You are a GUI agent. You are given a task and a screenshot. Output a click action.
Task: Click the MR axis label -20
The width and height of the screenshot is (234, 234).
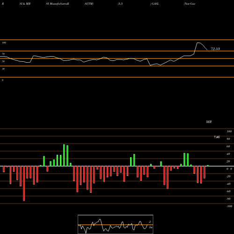[x=228, y=176]
